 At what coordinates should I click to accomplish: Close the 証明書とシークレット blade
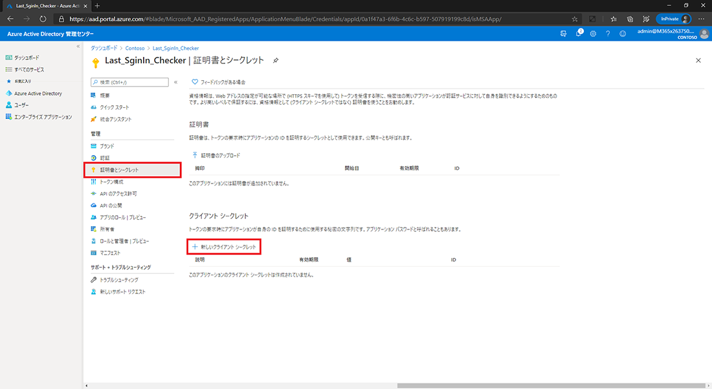(698, 60)
